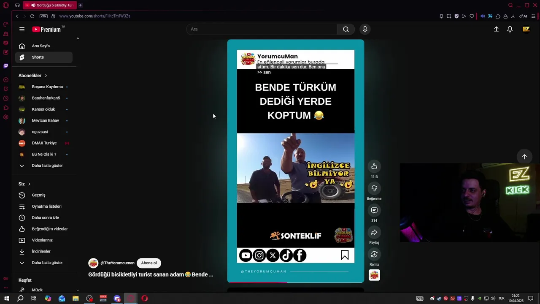Click the search magnifier button

pyautogui.click(x=346, y=29)
